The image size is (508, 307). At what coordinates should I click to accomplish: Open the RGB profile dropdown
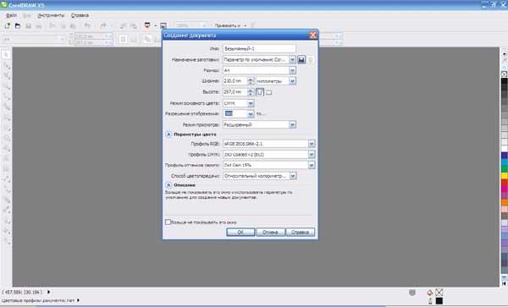tap(312, 144)
